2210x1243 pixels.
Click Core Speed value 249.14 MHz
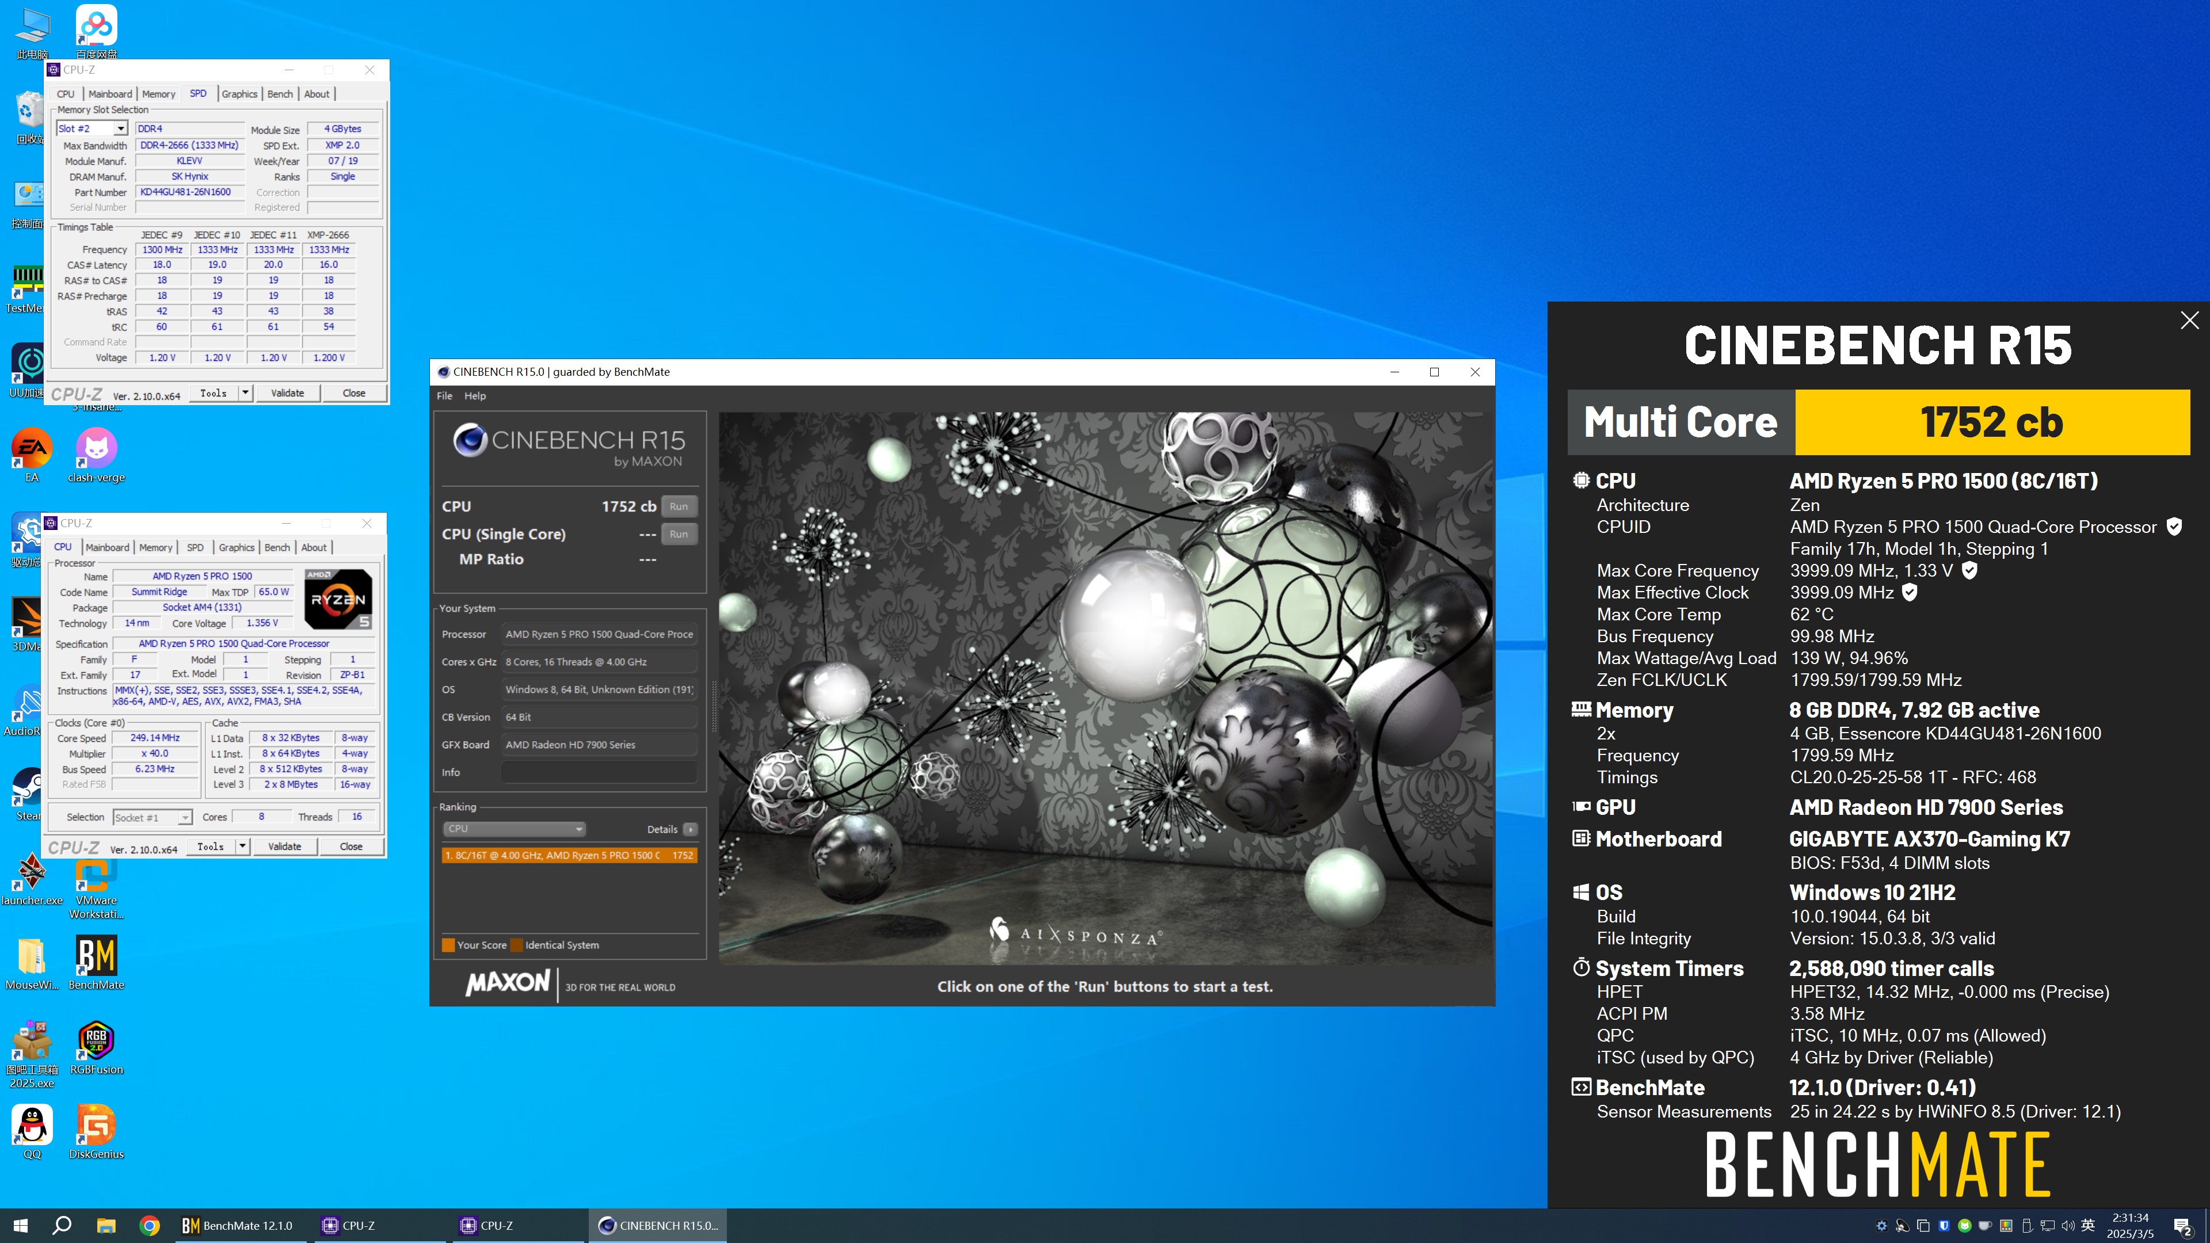tap(155, 738)
